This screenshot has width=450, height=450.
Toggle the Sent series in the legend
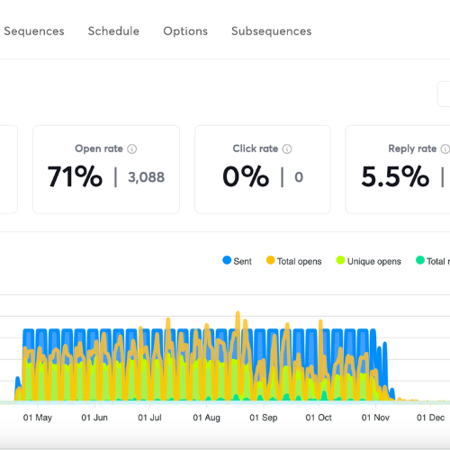tap(237, 261)
